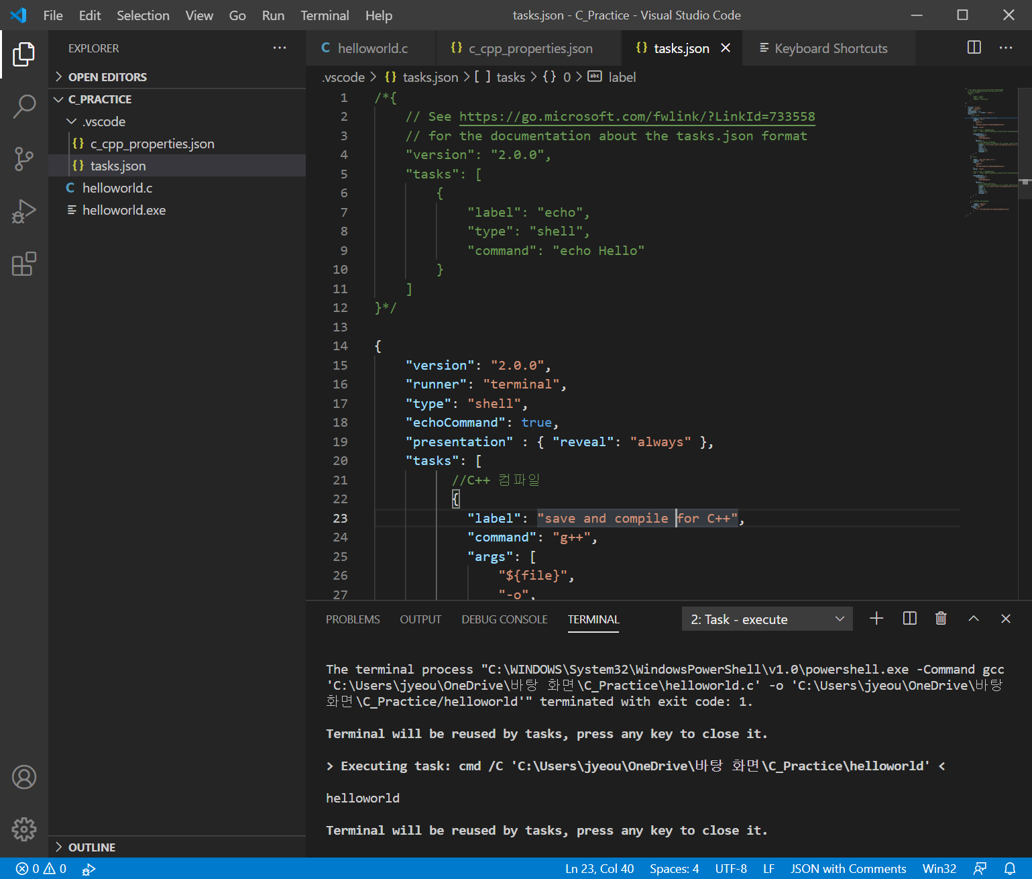Click the editor minimap preview

click(x=990, y=151)
